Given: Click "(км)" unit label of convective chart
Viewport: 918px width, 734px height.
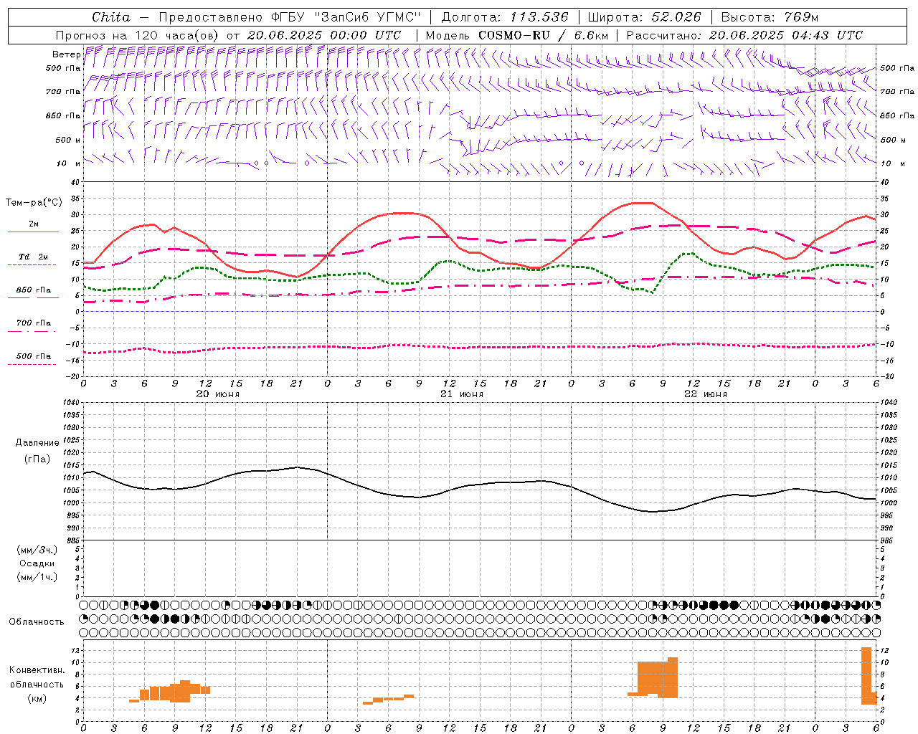Looking at the screenshot, I should click(37, 697).
